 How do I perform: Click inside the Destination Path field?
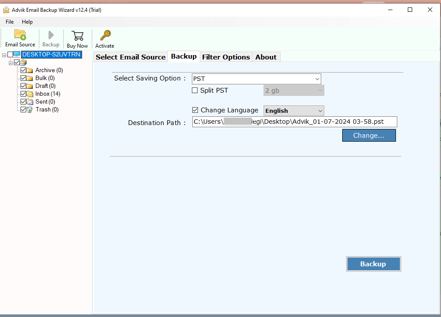click(x=295, y=122)
